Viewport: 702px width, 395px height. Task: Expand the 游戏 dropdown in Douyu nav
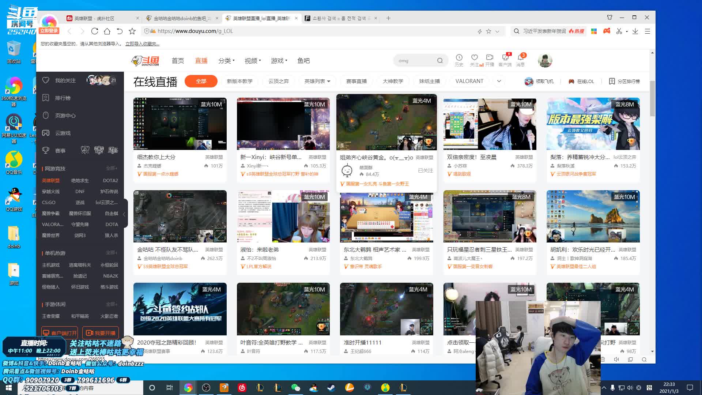pyautogui.click(x=279, y=61)
